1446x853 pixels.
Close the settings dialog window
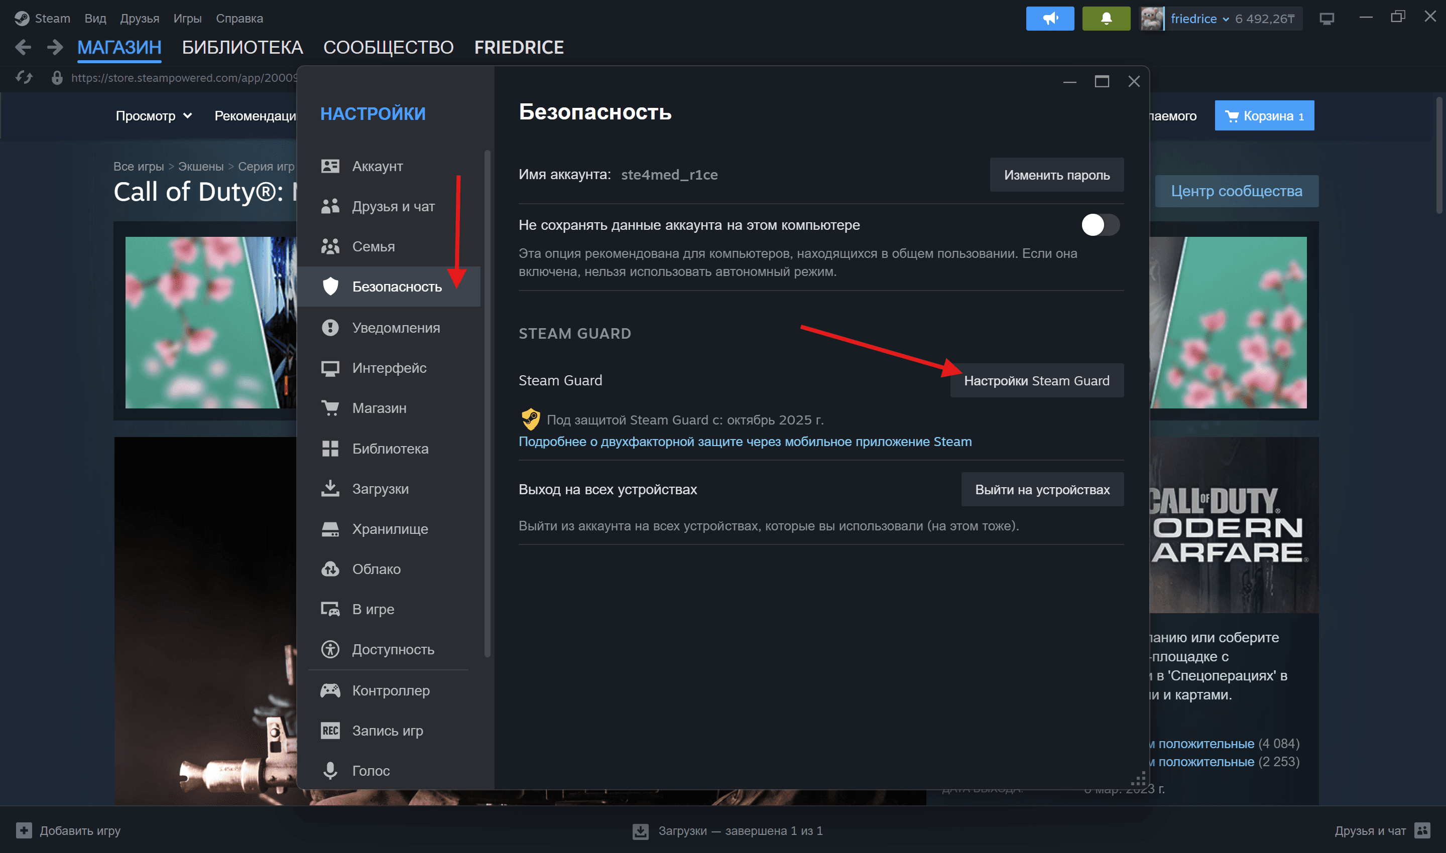click(x=1134, y=81)
